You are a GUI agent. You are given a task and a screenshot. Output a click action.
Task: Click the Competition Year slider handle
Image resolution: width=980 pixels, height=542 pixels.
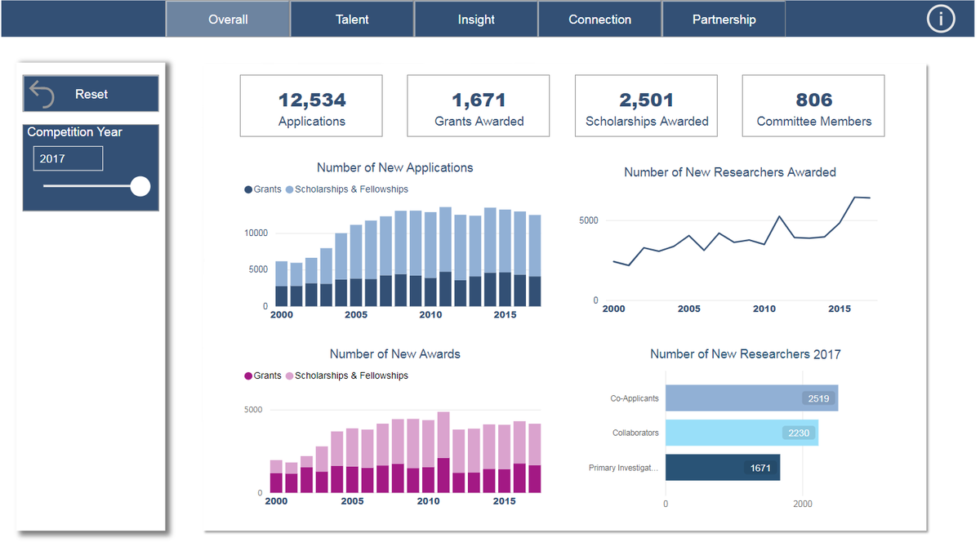click(x=140, y=186)
